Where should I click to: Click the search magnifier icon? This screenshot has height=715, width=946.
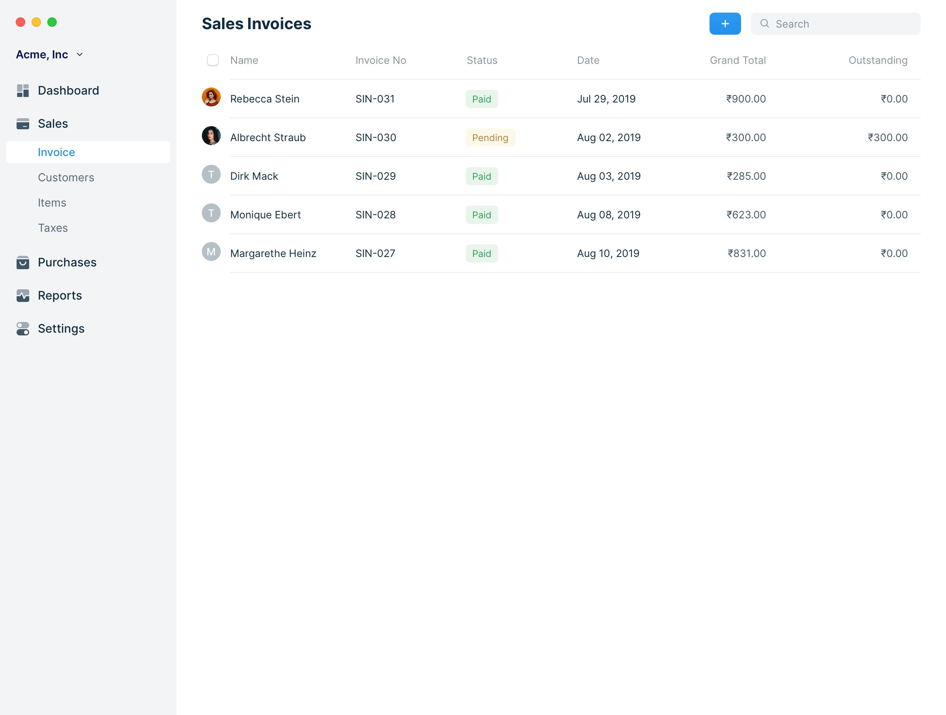coord(764,24)
